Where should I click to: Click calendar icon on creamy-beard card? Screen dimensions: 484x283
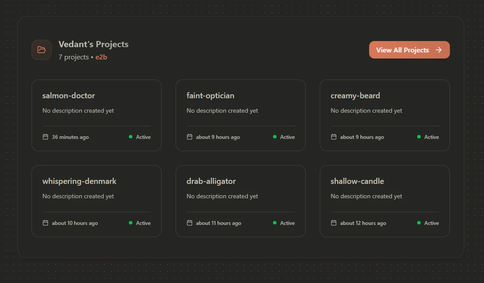(x=334, y=137)
